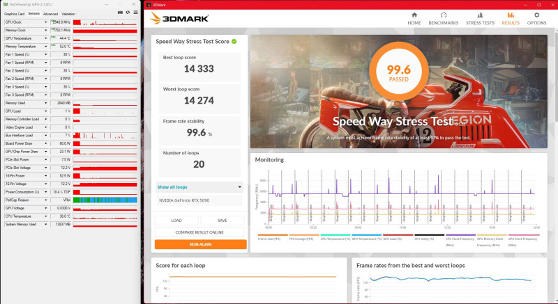Open the Memory Clock sensor dropdown arrow
The image size is (558, 304).
point(45,30)
